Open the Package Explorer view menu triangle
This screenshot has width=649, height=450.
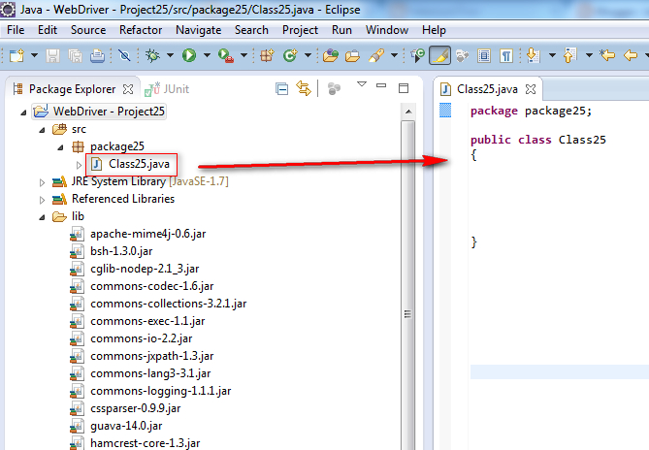[362, 84]
